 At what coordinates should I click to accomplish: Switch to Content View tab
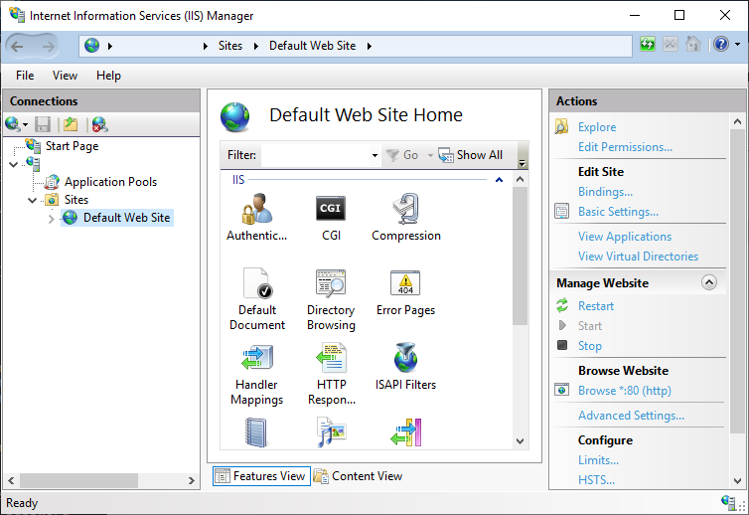[358, 476]
